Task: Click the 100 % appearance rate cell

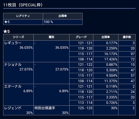Action: (63, 22)
